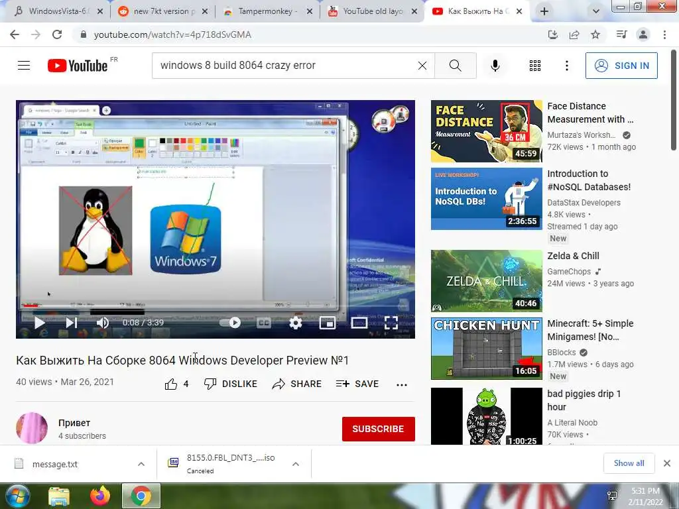Share this page icon in address bar
679x509 pixels.
click(574, 34)
